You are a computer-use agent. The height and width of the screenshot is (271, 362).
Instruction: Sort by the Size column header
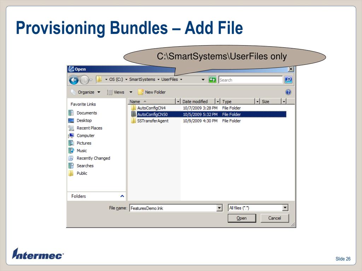[270, 101]
